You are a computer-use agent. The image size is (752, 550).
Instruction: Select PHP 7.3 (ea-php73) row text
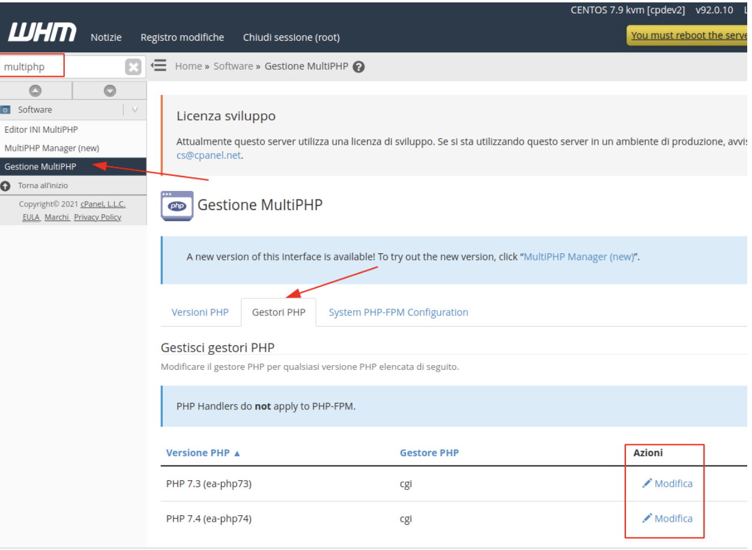pos(209,483)
